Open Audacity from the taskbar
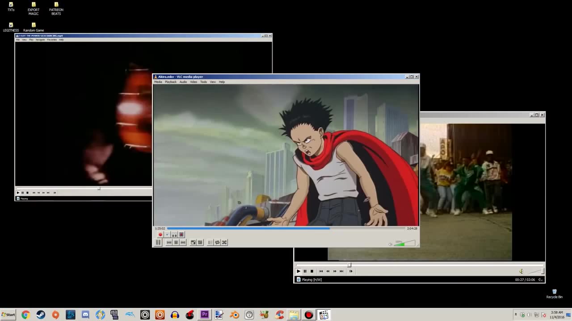The width and height of the screenshot is (572, 321). coord(175,315)
